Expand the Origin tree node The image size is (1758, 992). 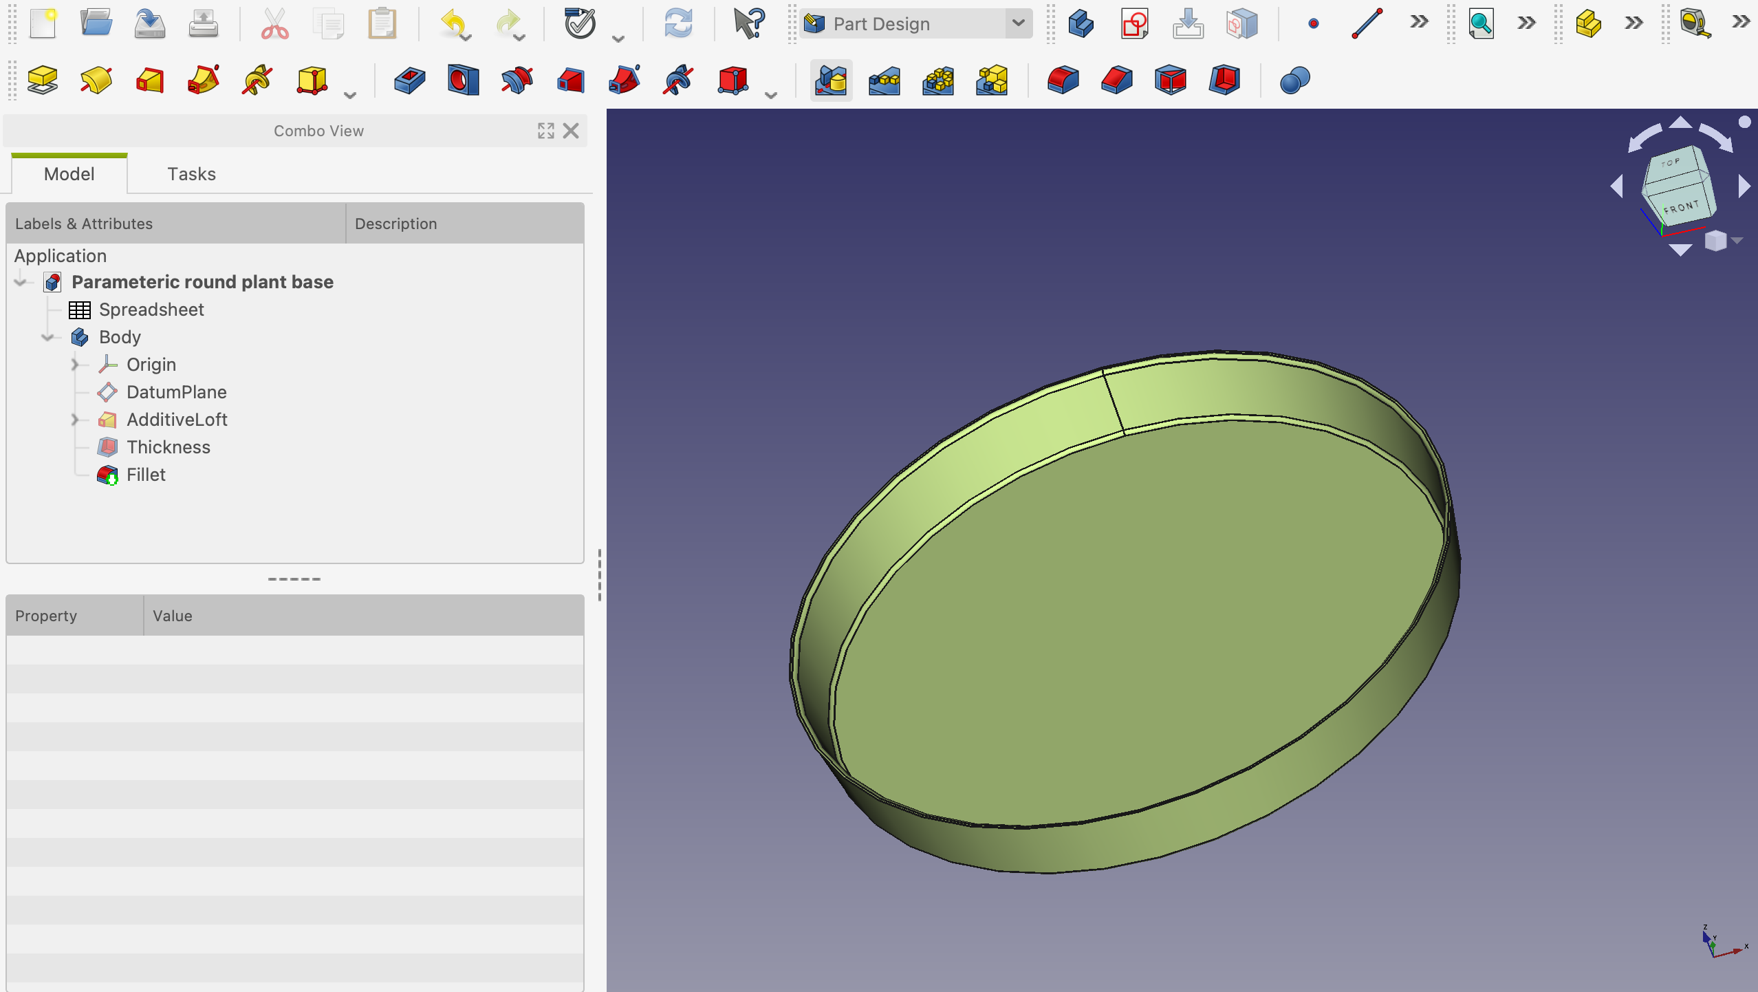pyautogui.click(x=76, y=365)
